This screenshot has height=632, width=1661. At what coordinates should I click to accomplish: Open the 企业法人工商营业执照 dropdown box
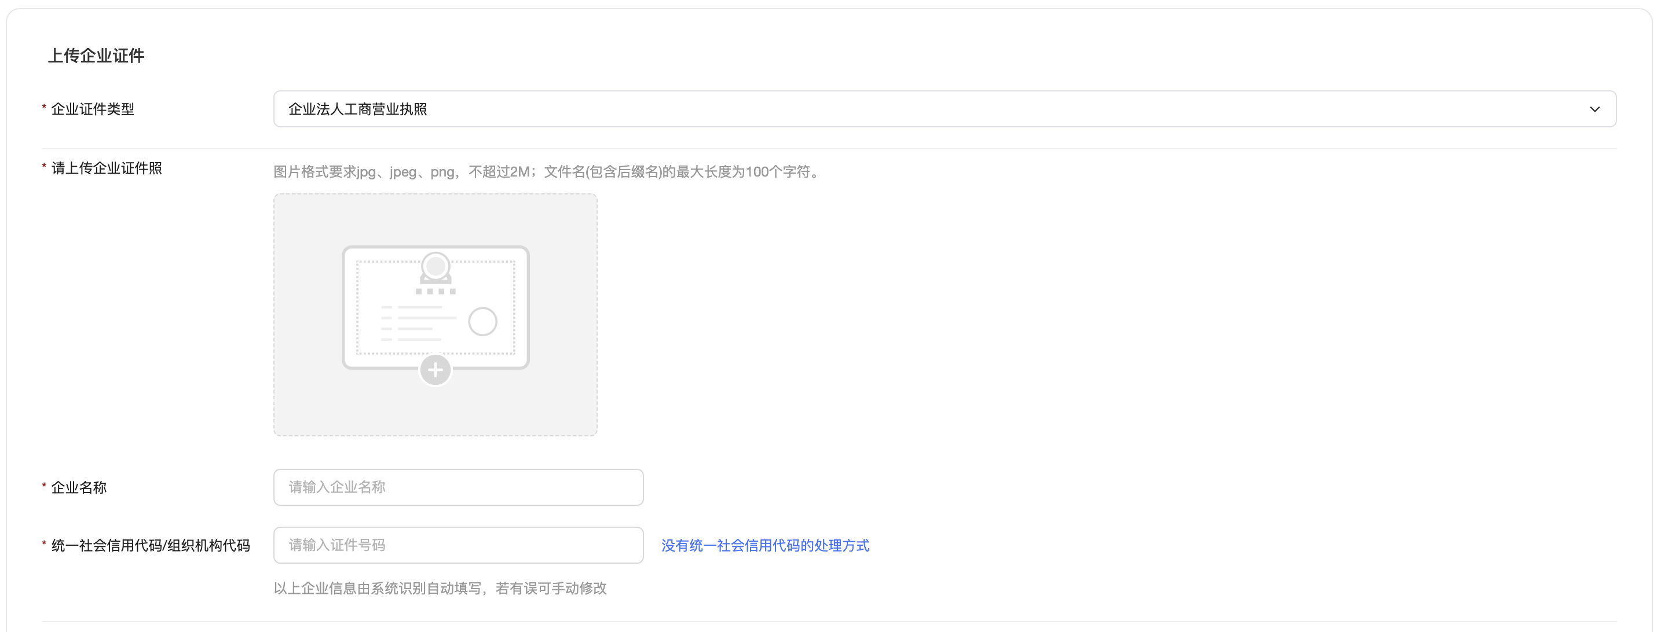944,109
